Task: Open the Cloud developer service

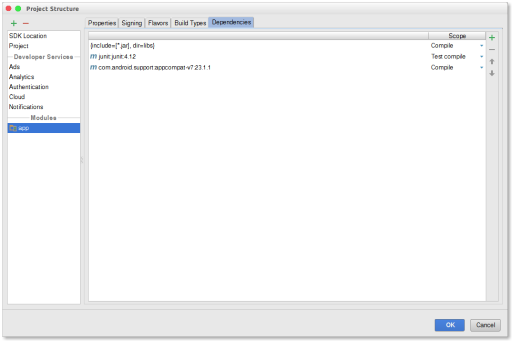Action: click(x=44, y=97)
